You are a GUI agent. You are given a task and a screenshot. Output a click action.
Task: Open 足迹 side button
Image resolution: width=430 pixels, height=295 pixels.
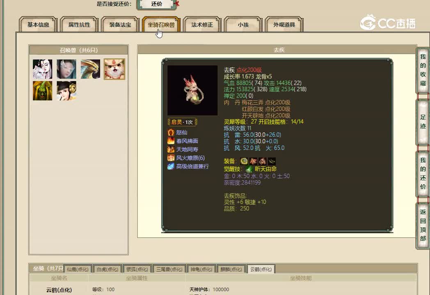click(x=423, y=122)
